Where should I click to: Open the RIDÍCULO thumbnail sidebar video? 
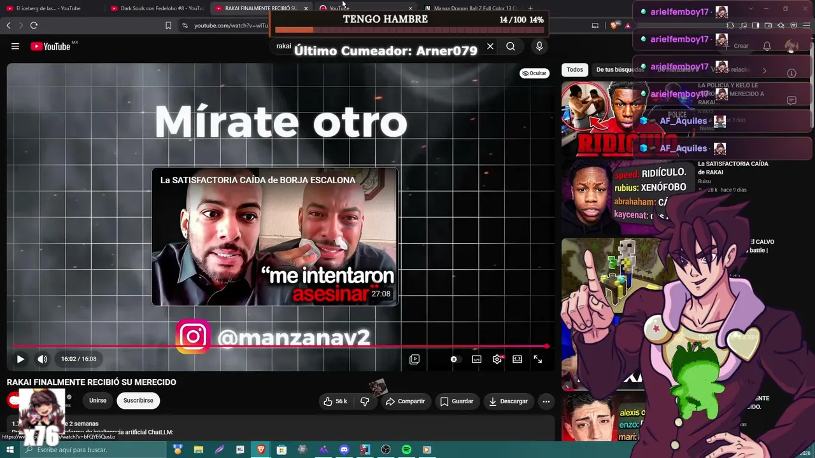point(627,118)
